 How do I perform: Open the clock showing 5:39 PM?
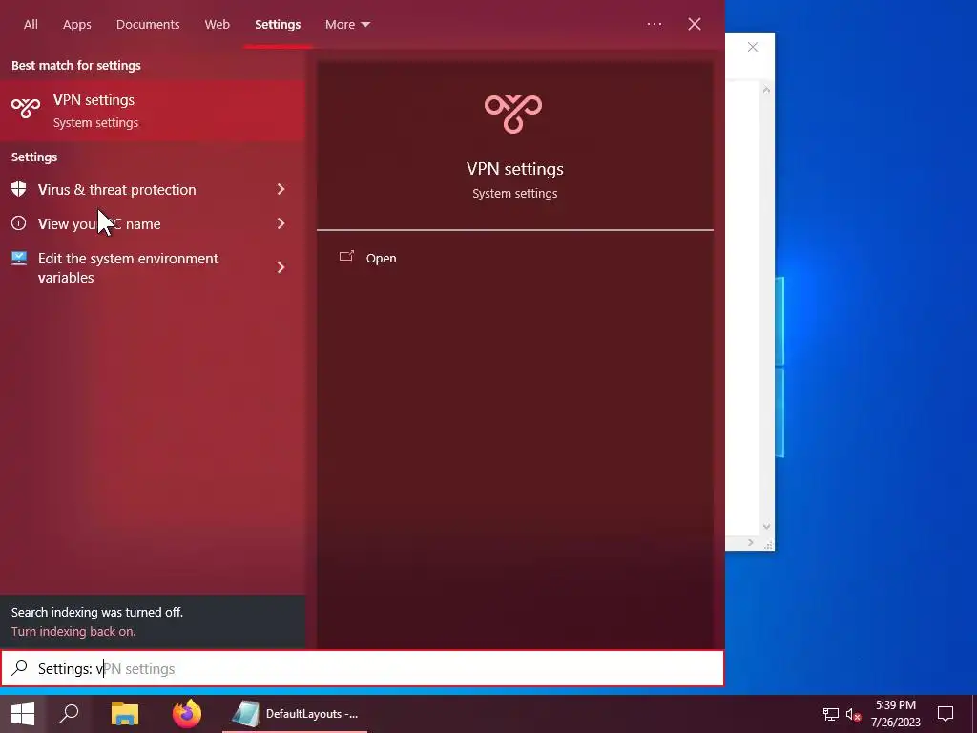click(895, 714)
